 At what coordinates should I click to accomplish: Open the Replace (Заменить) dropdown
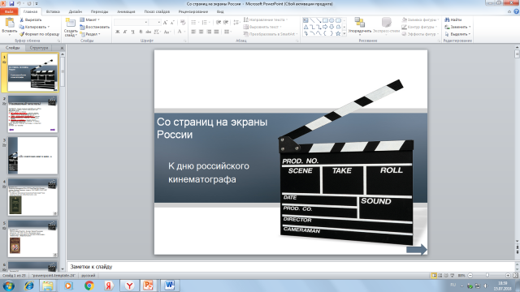click(x=457, y=27)
